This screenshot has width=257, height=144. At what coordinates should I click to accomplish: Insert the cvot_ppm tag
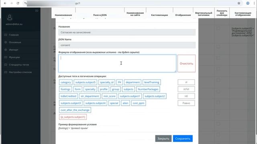pos(139,103)
